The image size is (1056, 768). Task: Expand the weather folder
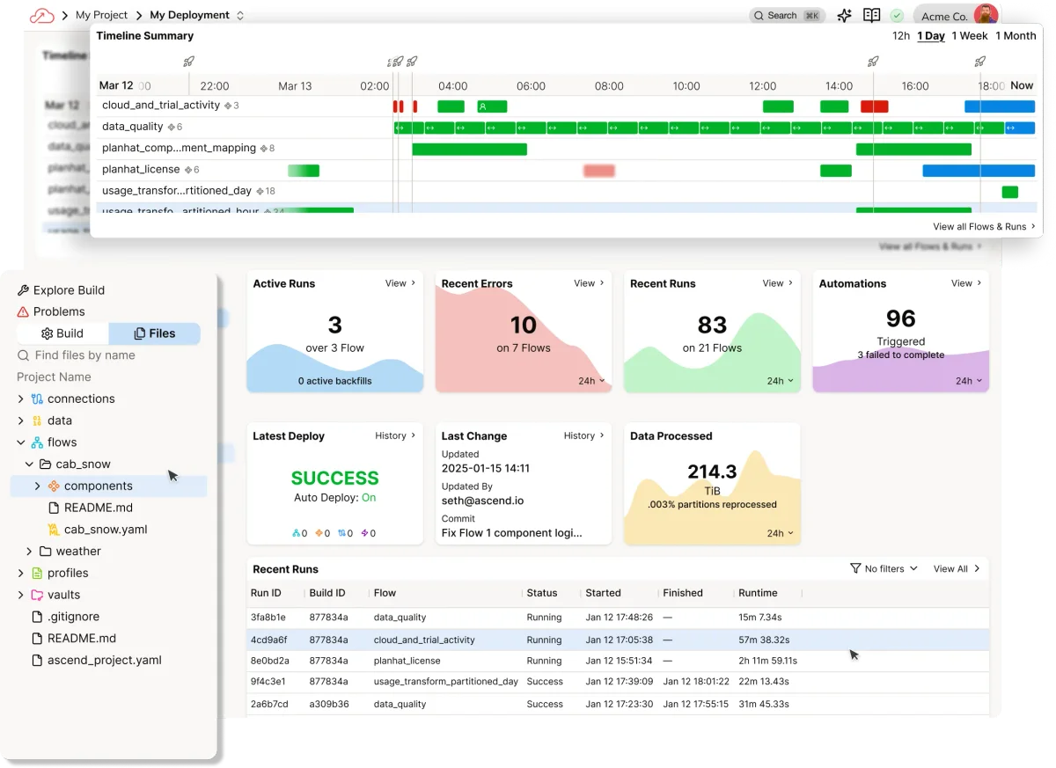pyautogui.click(x=29, y=552)
